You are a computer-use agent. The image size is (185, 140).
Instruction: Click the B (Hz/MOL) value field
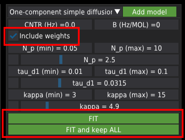pyautogui.click(x=137, y=25)
